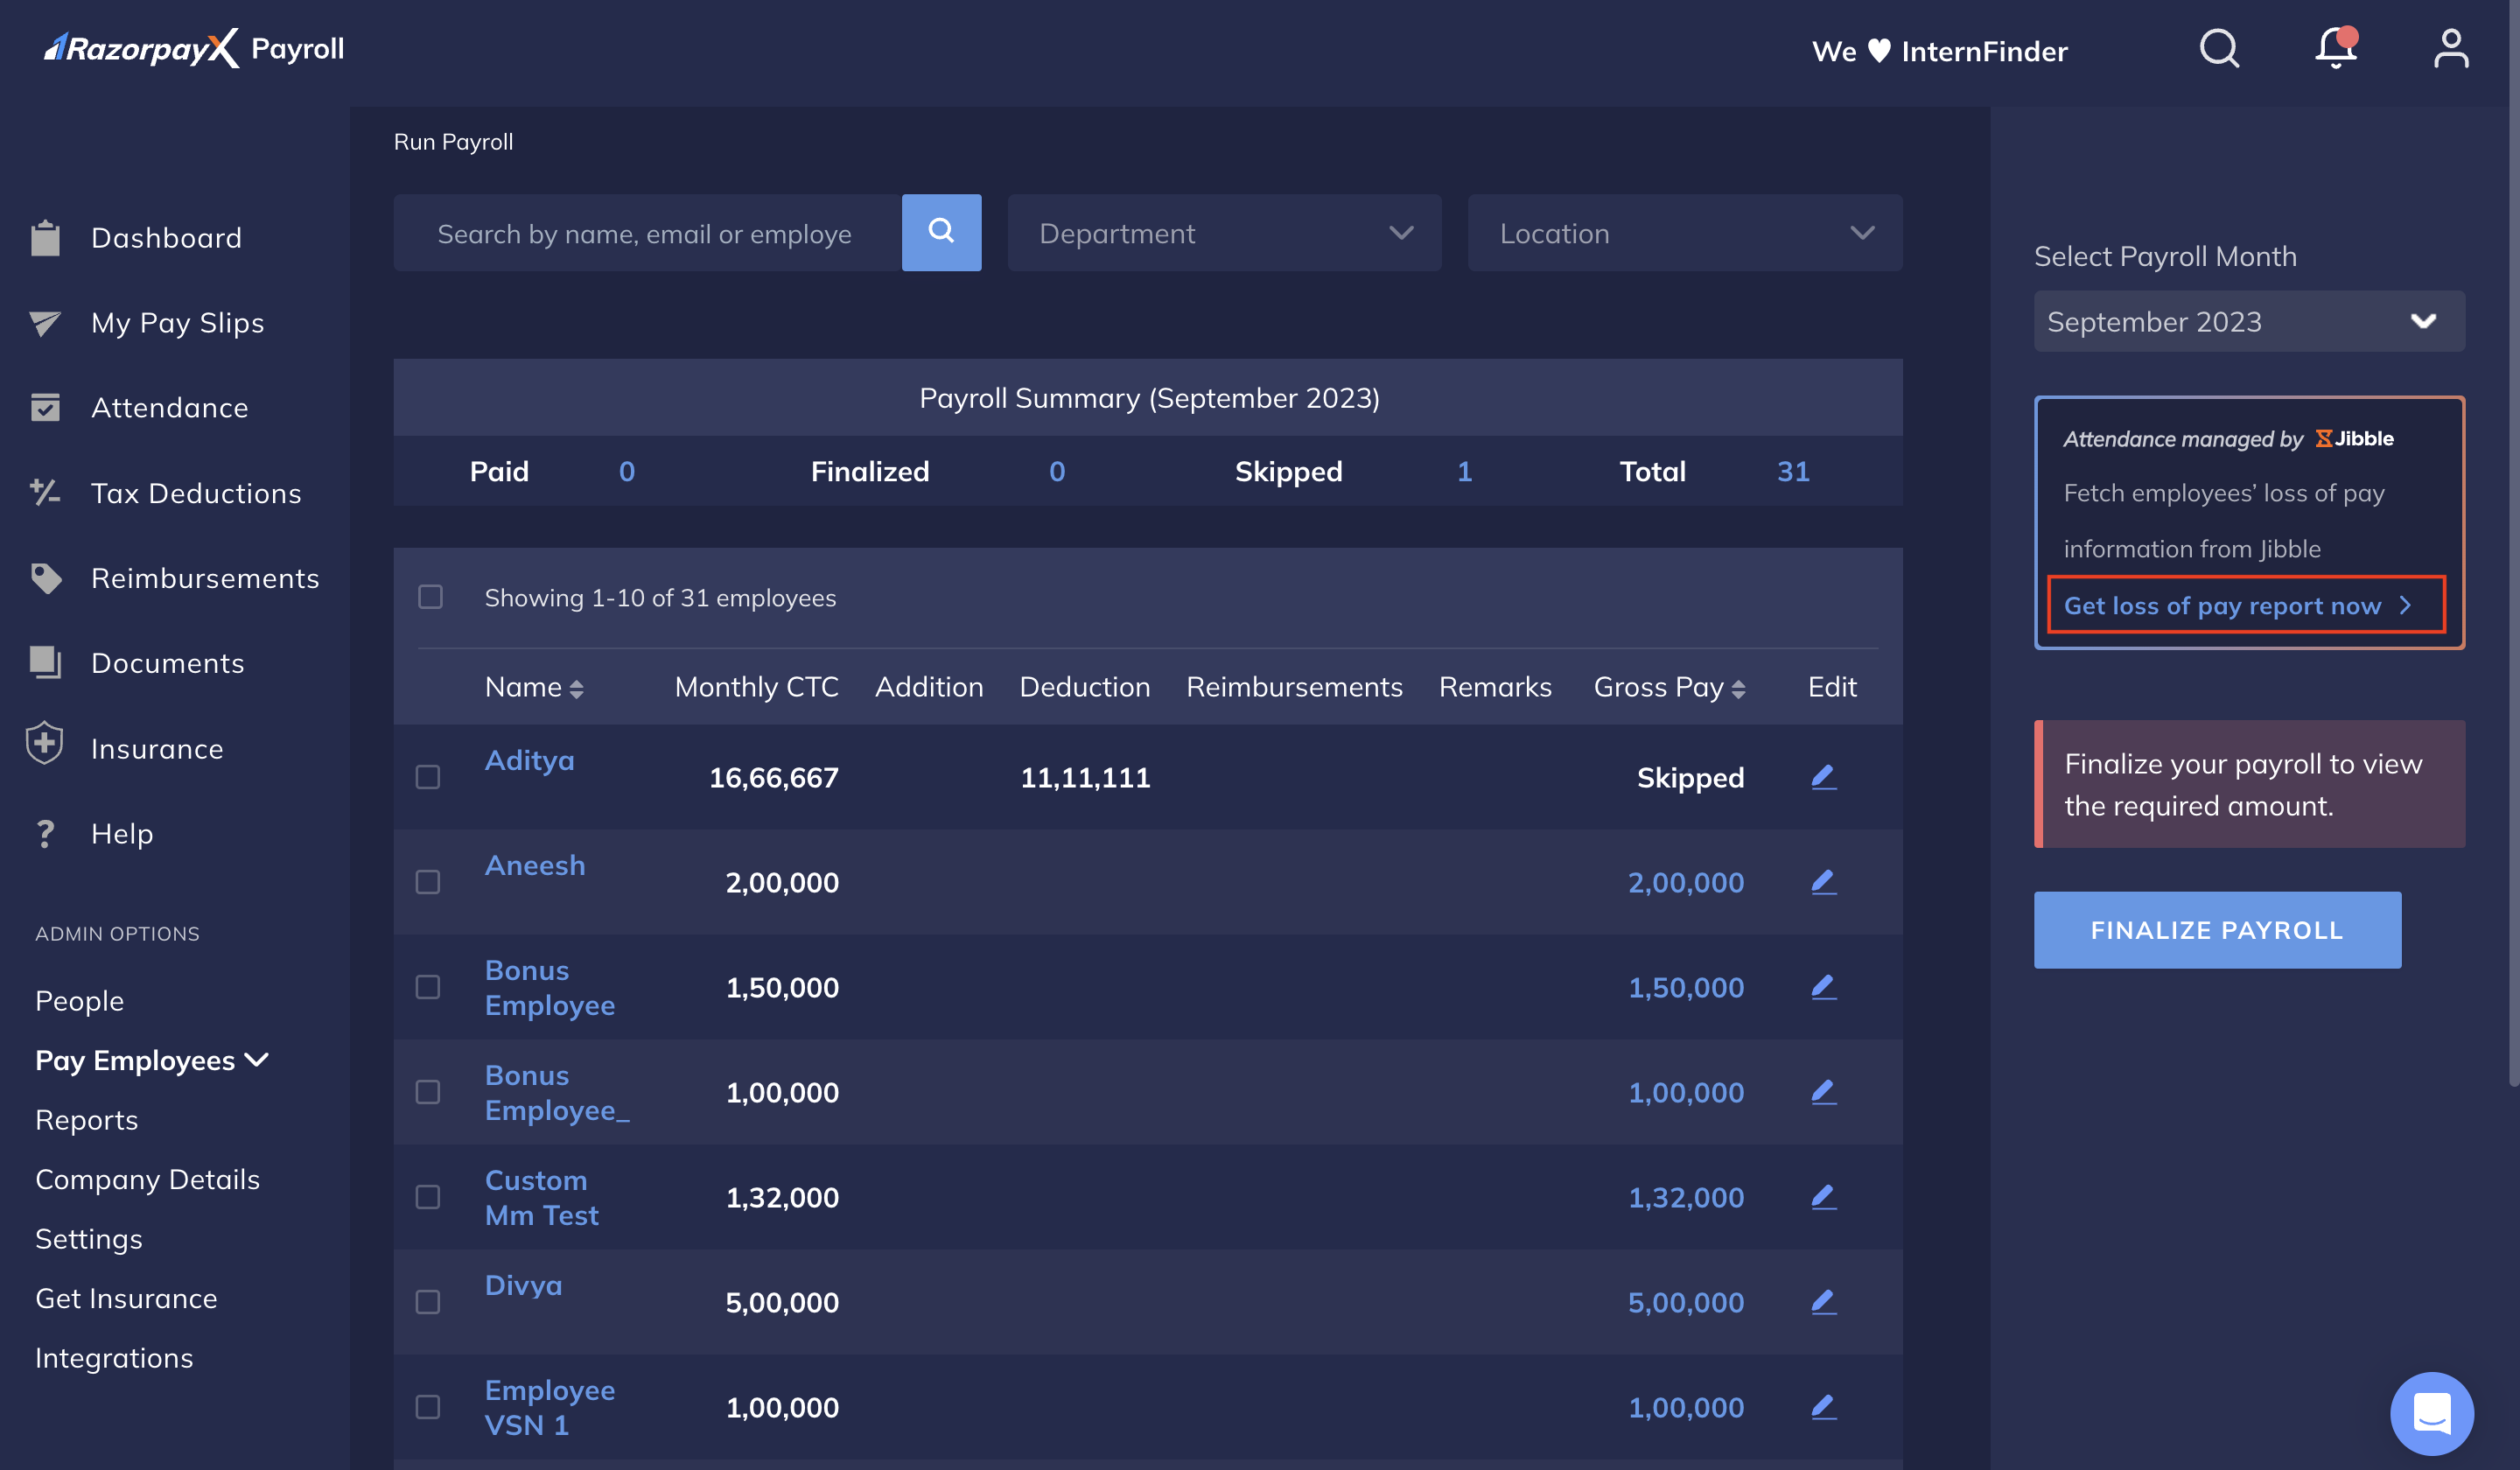The width and height of the screenshot is (2520, 1470).
Task: Collapse the Pay Employees menu chevron
Action: (257, 1060)
